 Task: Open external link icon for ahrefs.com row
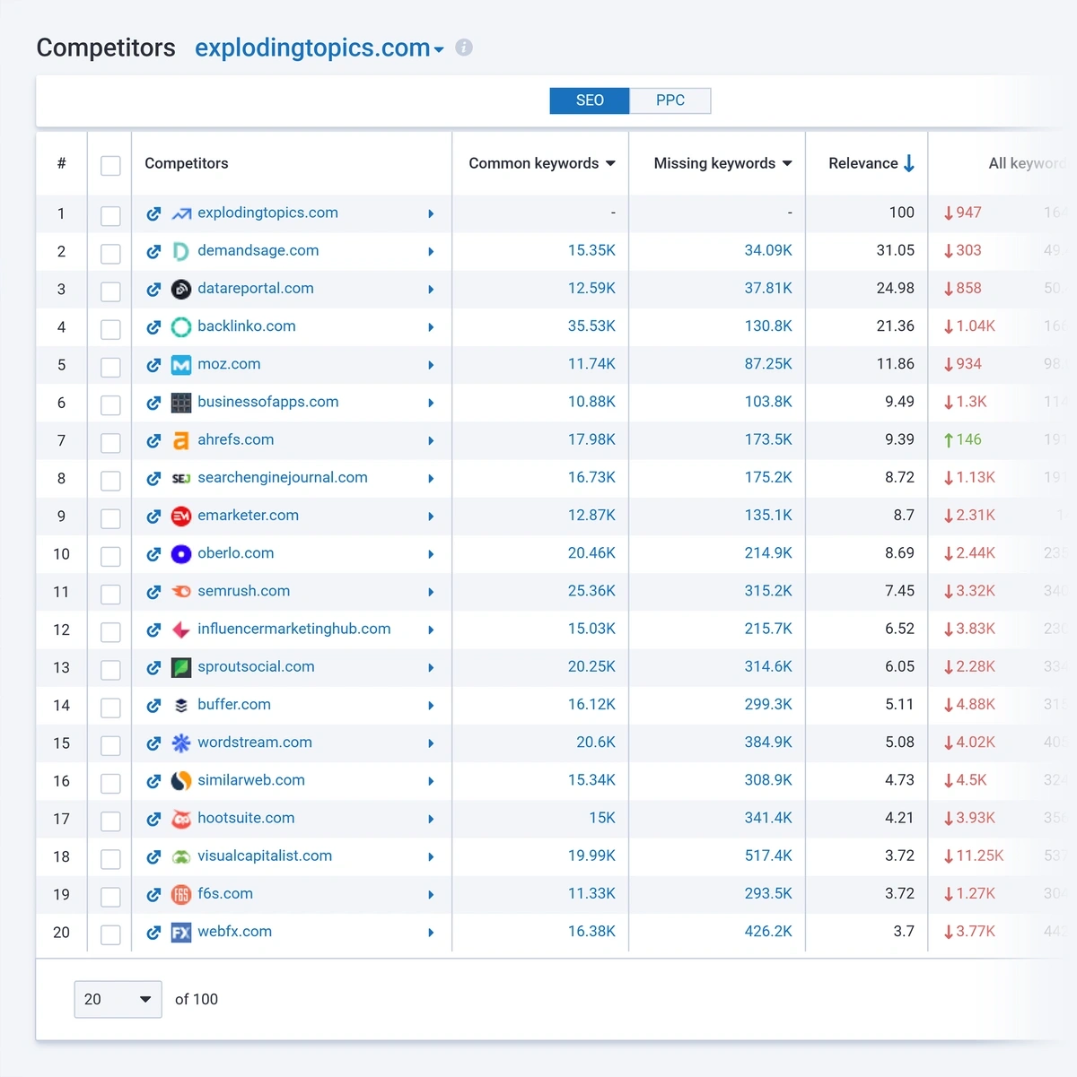153,440
